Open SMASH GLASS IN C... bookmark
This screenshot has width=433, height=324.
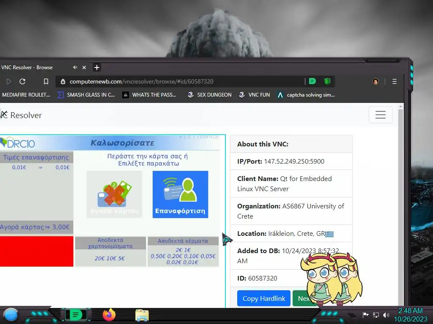coord(86,95)
